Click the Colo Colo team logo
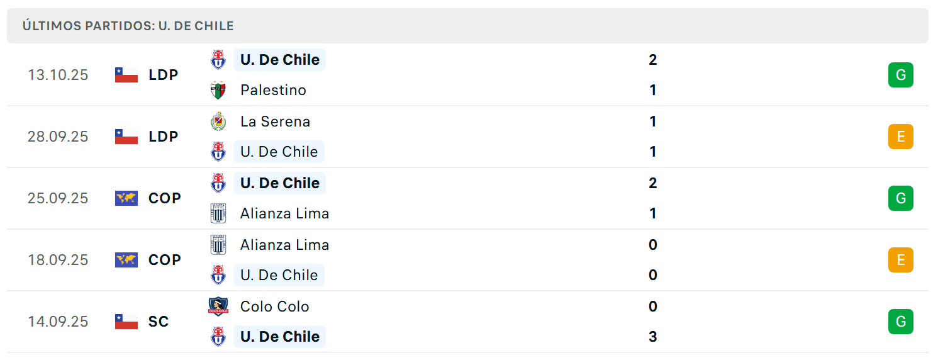Viewport: 938px width, 360px height. point(218,307)
